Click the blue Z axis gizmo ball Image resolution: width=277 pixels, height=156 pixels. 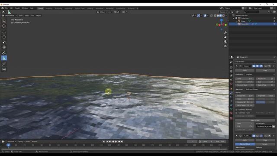coord(221,20)
